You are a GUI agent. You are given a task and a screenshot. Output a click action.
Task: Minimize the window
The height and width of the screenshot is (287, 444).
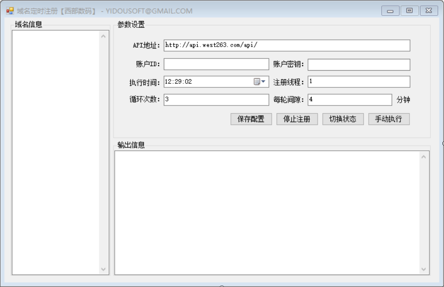(x=390, y=11)
